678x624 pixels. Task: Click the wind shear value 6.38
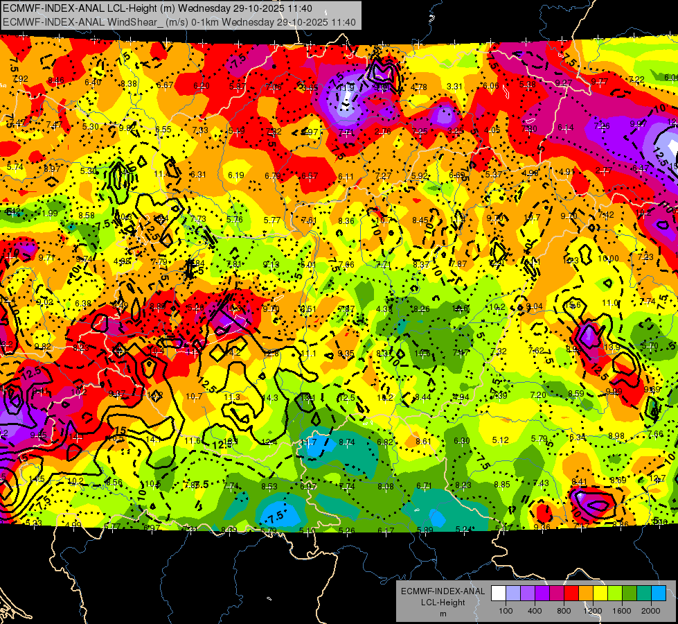click(x=83, y=304)
